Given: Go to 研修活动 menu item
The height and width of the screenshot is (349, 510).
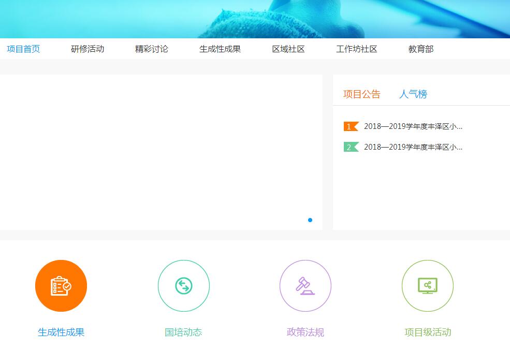Looking at the screenshot, I should point(88,49).
